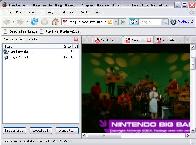This screenshot has height=145, width=196.
Task: Click the Properties button
Action: point(14,131)
